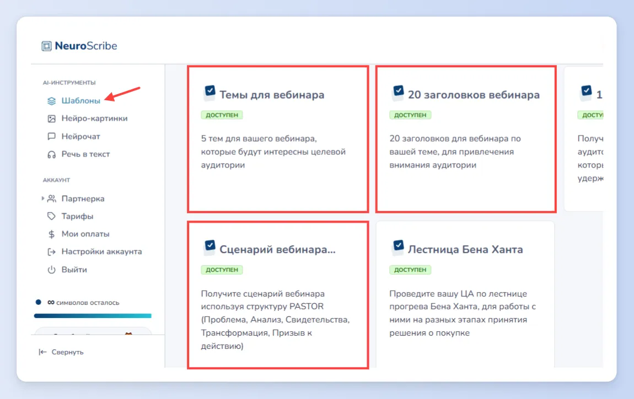Click the '∞ символов осталось' text
Screen dimensions: 634x399
coord(83,303)
